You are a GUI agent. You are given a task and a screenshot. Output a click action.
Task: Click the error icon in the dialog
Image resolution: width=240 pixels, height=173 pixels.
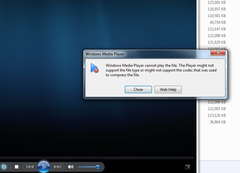pyautogui.click(x=94, y=68)
